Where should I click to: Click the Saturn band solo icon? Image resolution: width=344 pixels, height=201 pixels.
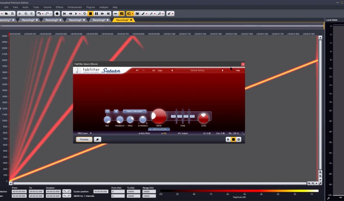116,111
